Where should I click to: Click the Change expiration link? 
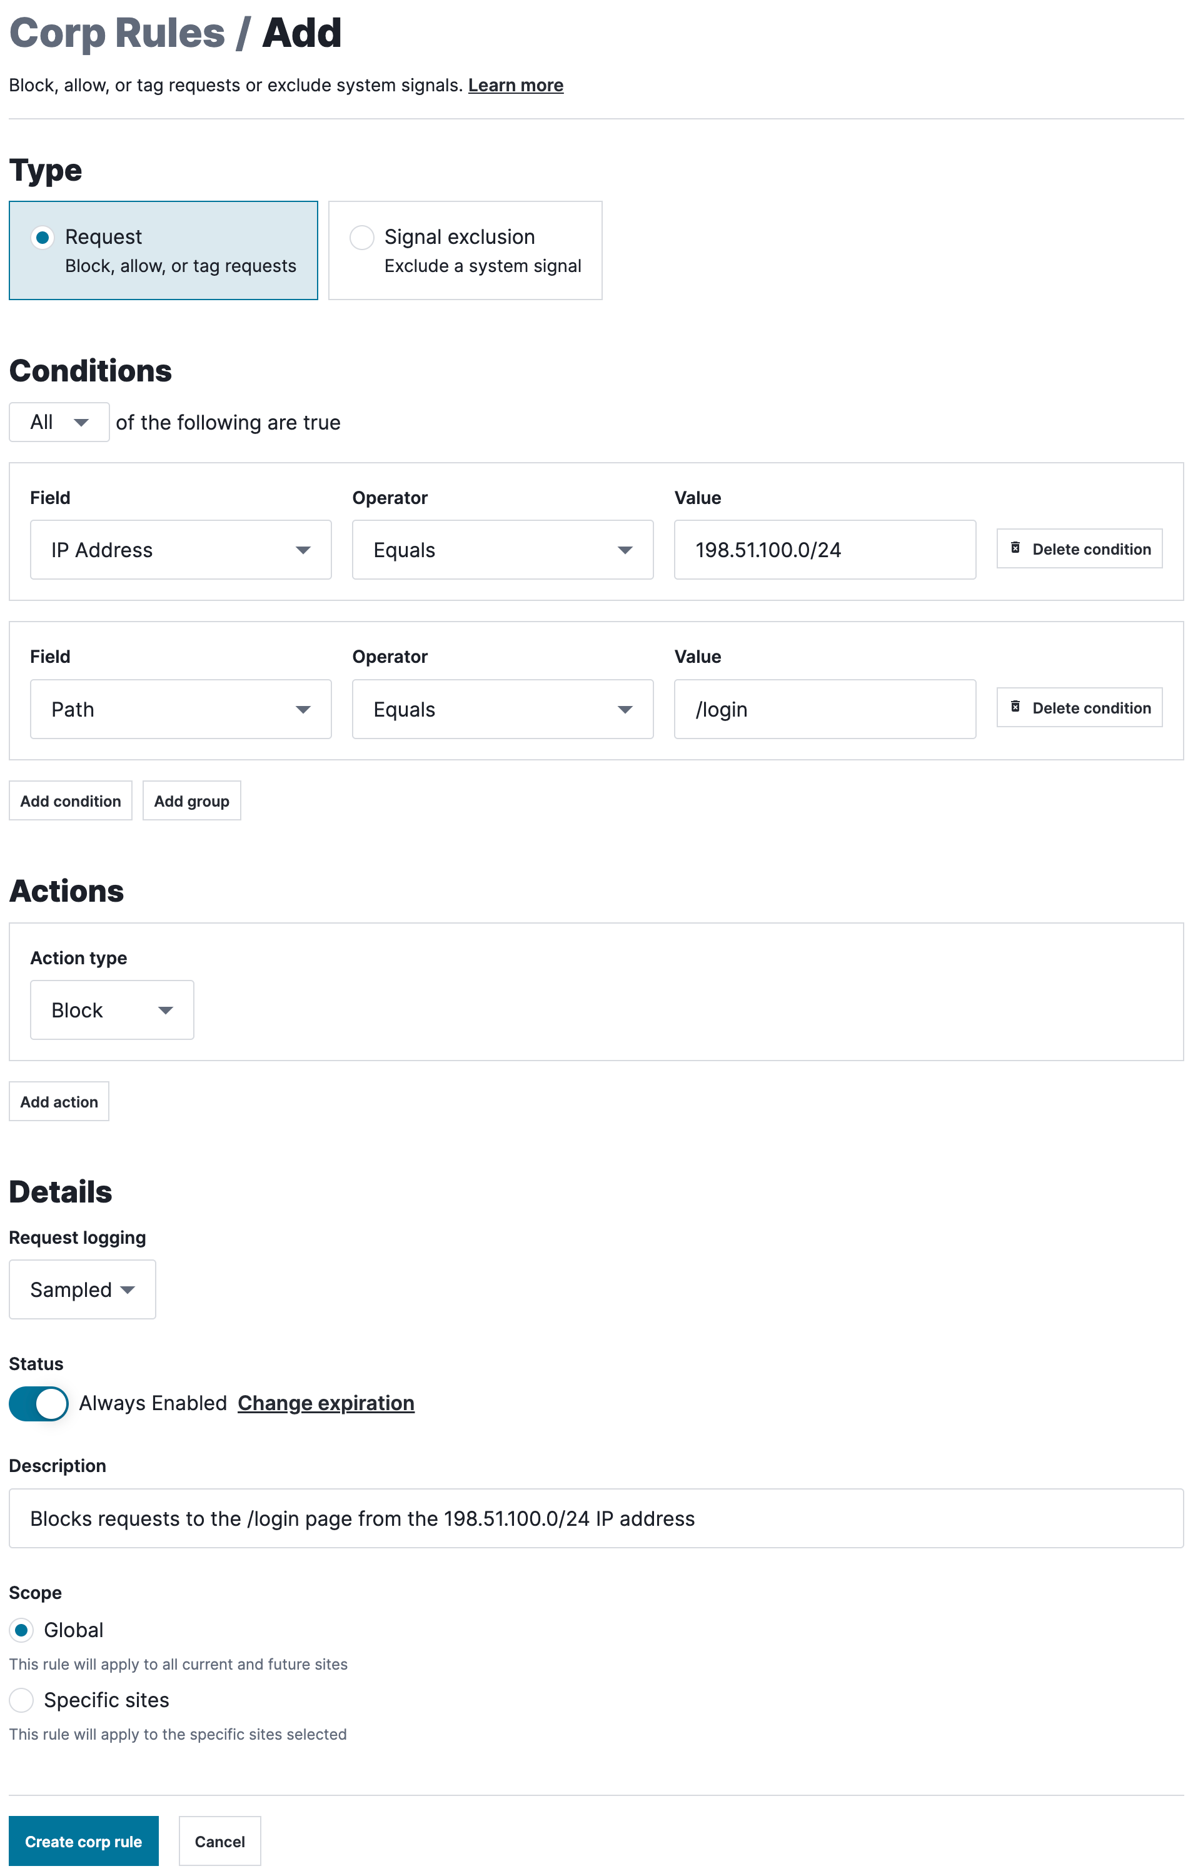point(325,1403)
